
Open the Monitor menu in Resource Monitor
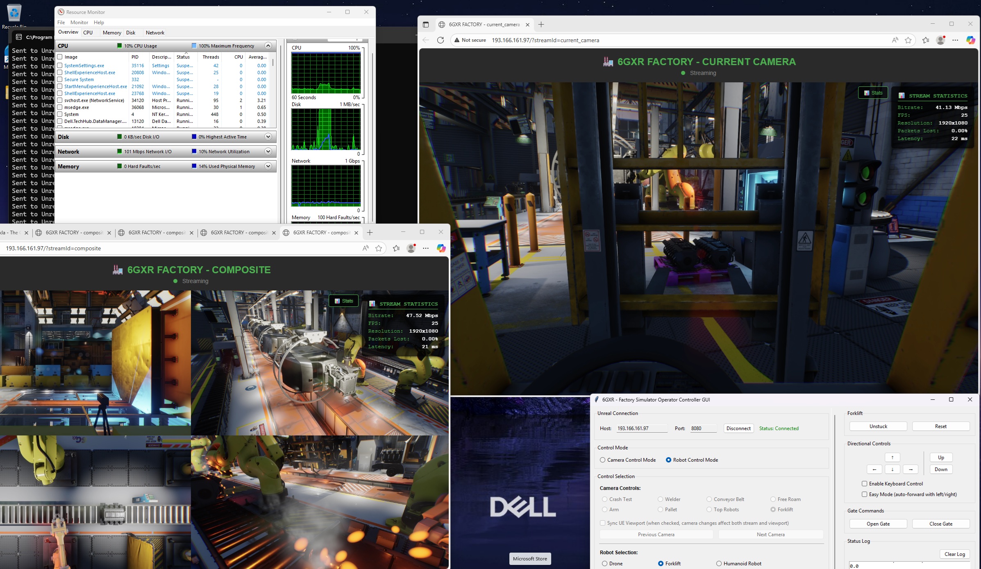79,22
